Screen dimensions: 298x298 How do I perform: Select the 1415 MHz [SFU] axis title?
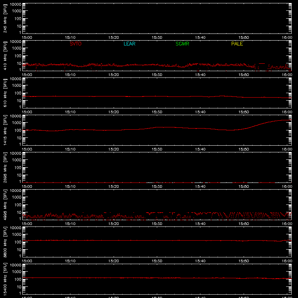click(x=5, y=130)
